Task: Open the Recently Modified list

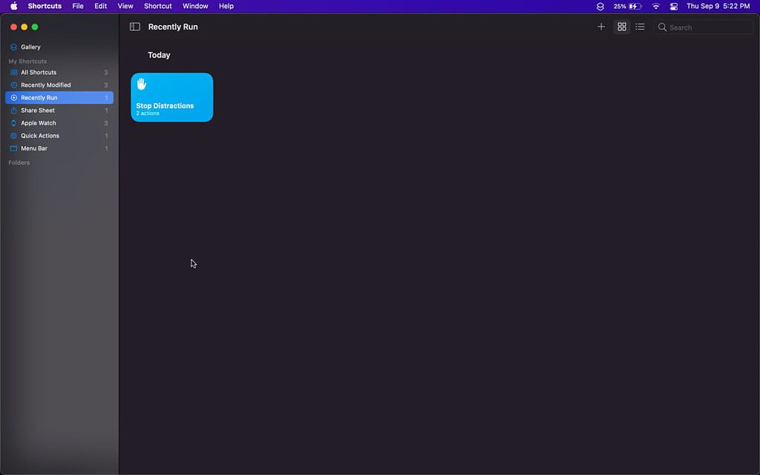Action: pyautogui.click(x=45, y=85)
